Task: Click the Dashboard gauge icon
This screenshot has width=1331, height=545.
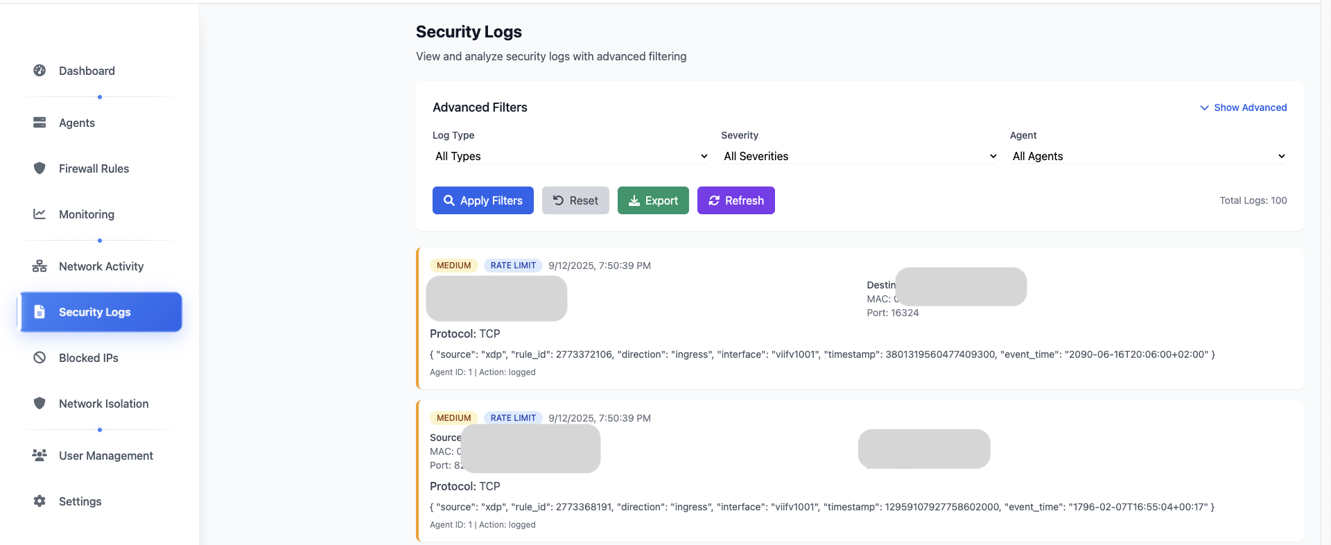Action: (40, 71)
